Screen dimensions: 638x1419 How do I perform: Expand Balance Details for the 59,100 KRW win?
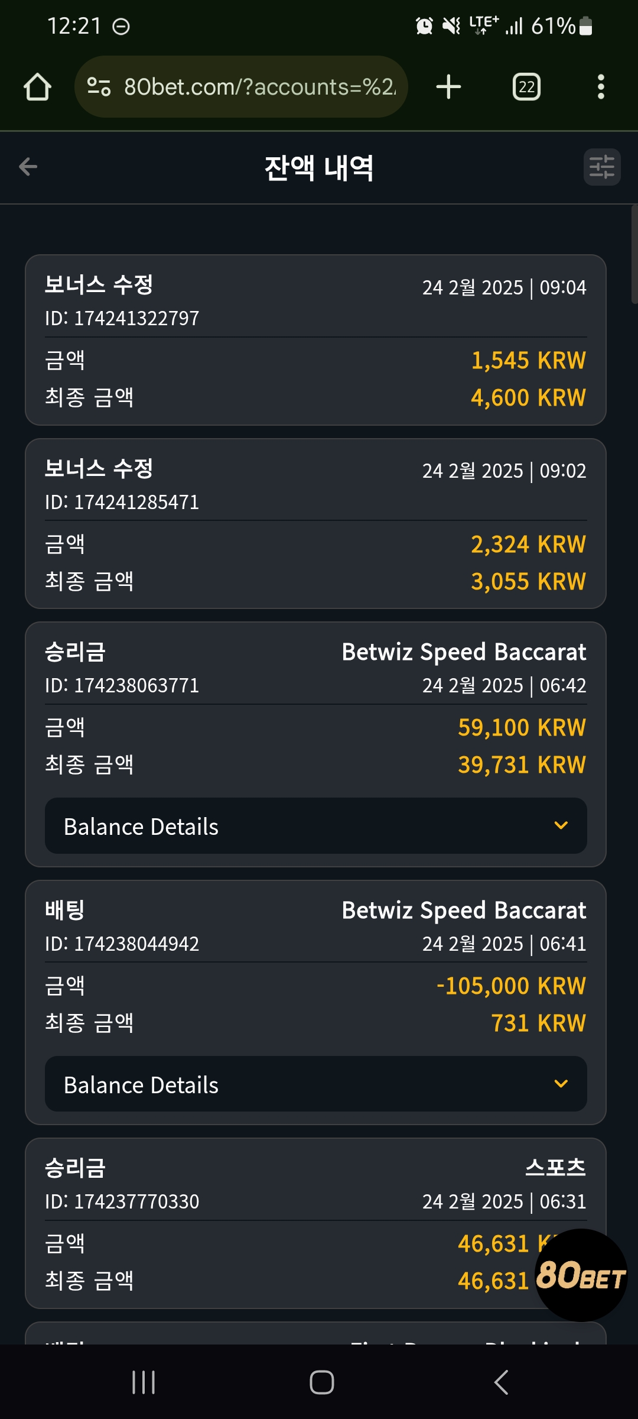pos(316,825)
